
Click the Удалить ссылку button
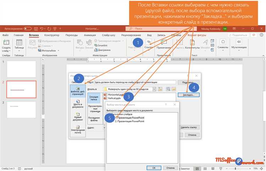pos(189,127)
